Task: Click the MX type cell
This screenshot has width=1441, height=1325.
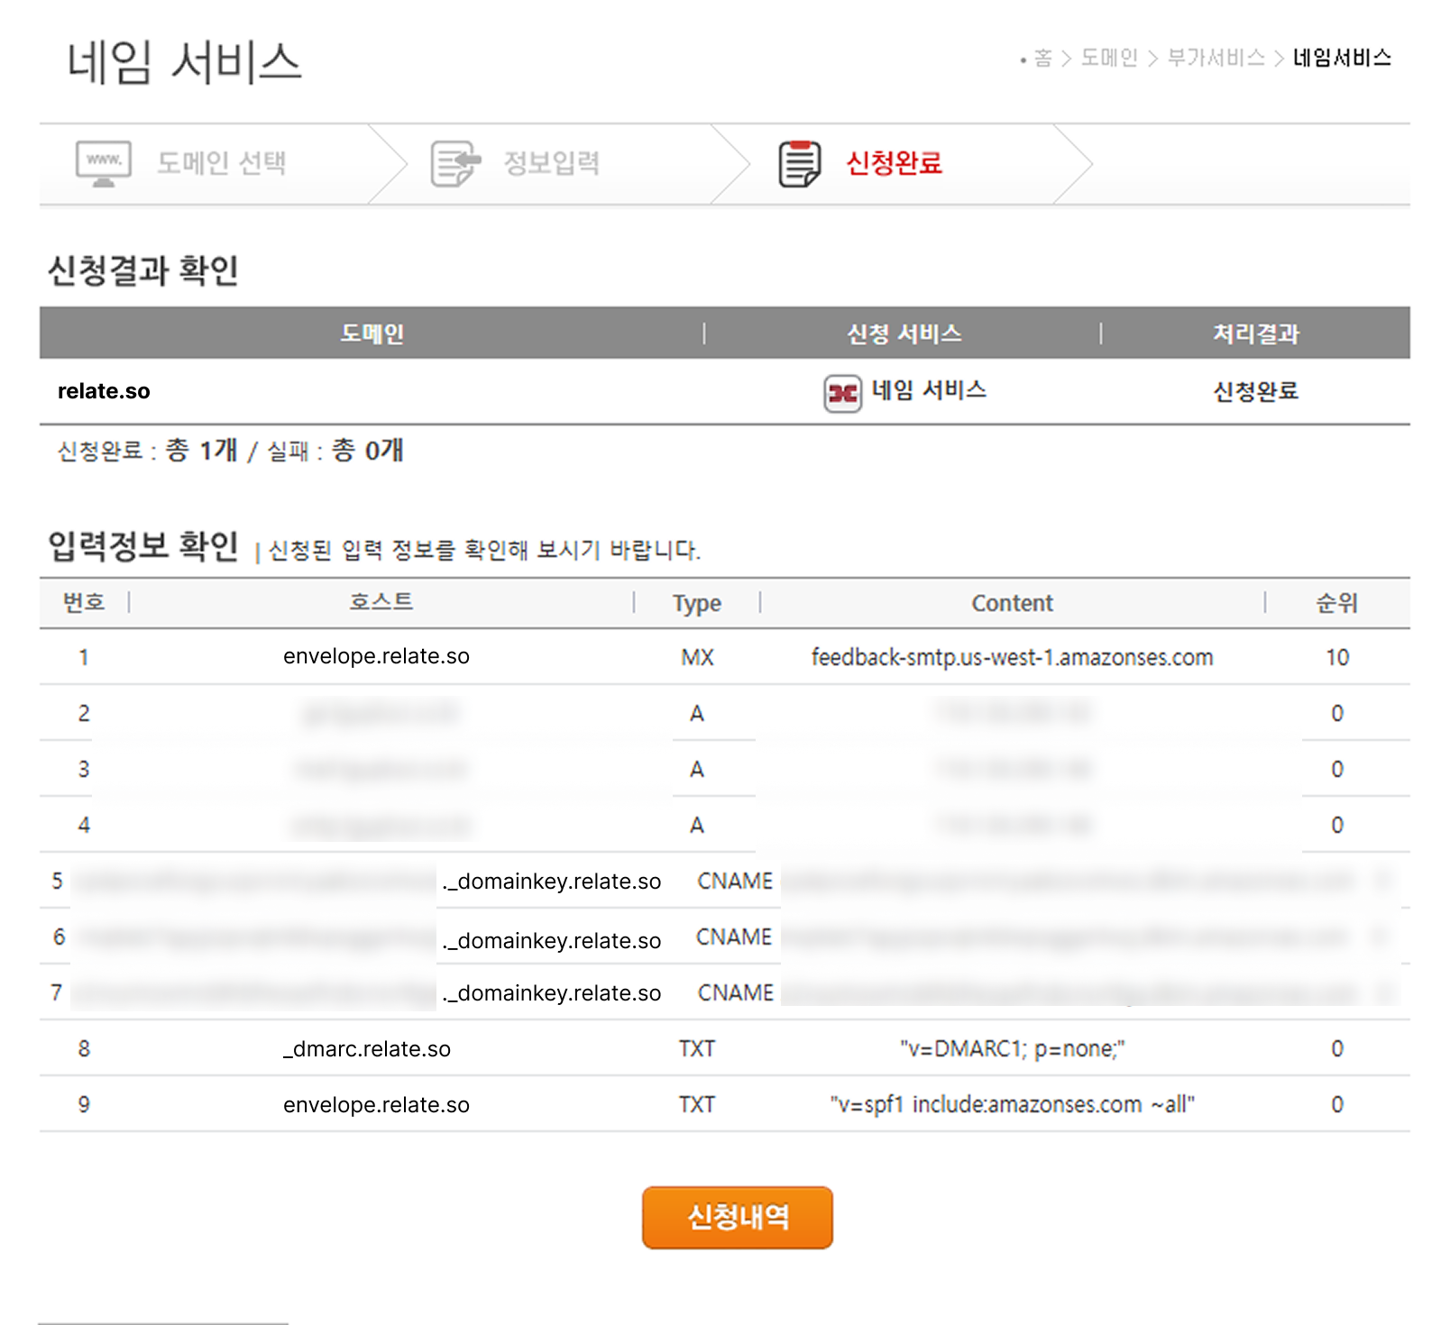Action: (x=697, y=657)
